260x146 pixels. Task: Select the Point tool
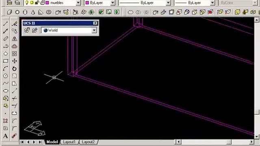tap(5, 114)
